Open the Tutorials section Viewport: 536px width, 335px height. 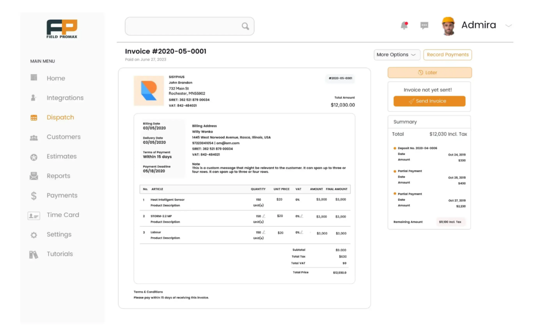coord(34,254)
